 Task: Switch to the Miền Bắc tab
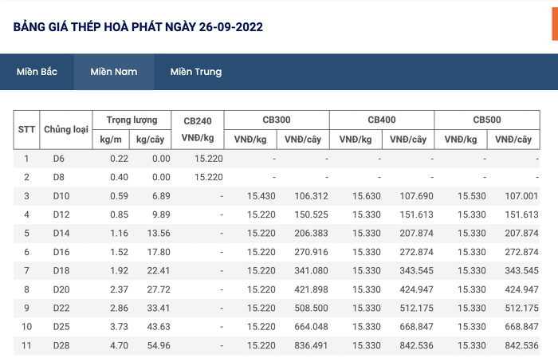pyautogui.click(x=37, y=72)
